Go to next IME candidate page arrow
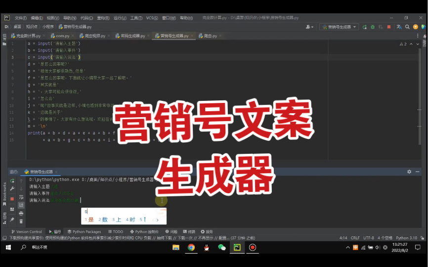 click(158, 220)
